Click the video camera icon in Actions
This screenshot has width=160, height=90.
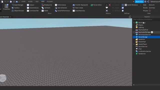[x=107, y=11]
